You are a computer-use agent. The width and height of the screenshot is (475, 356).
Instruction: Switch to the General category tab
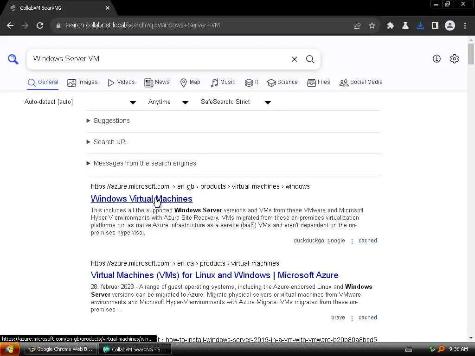(43, 83)
